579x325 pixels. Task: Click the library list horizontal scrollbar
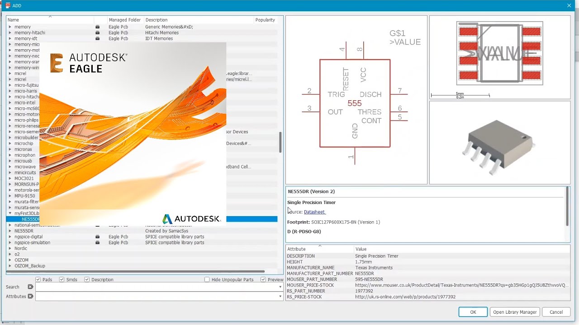tap(136, 272)
